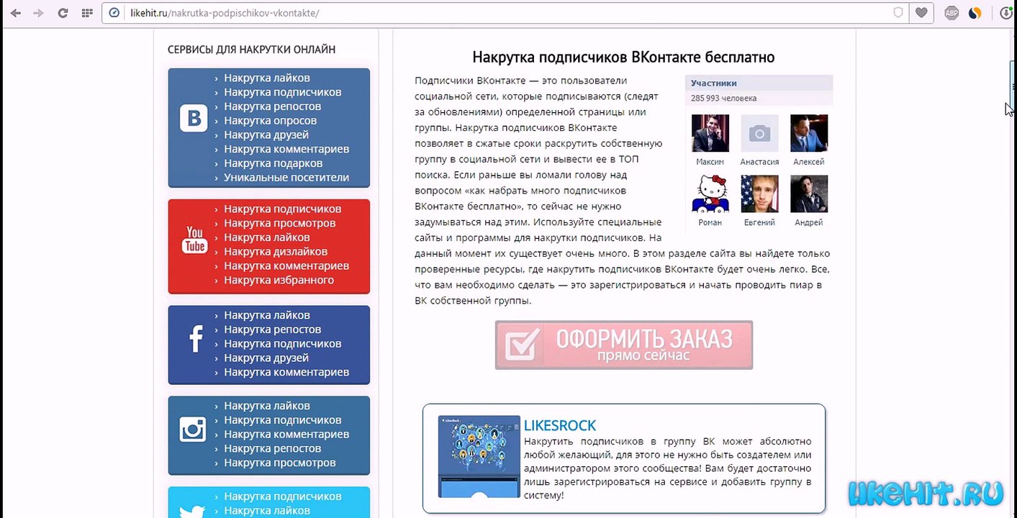1017x518 pixels.
Task: Click the VKontakte logo icon
Action: point(194,119)
